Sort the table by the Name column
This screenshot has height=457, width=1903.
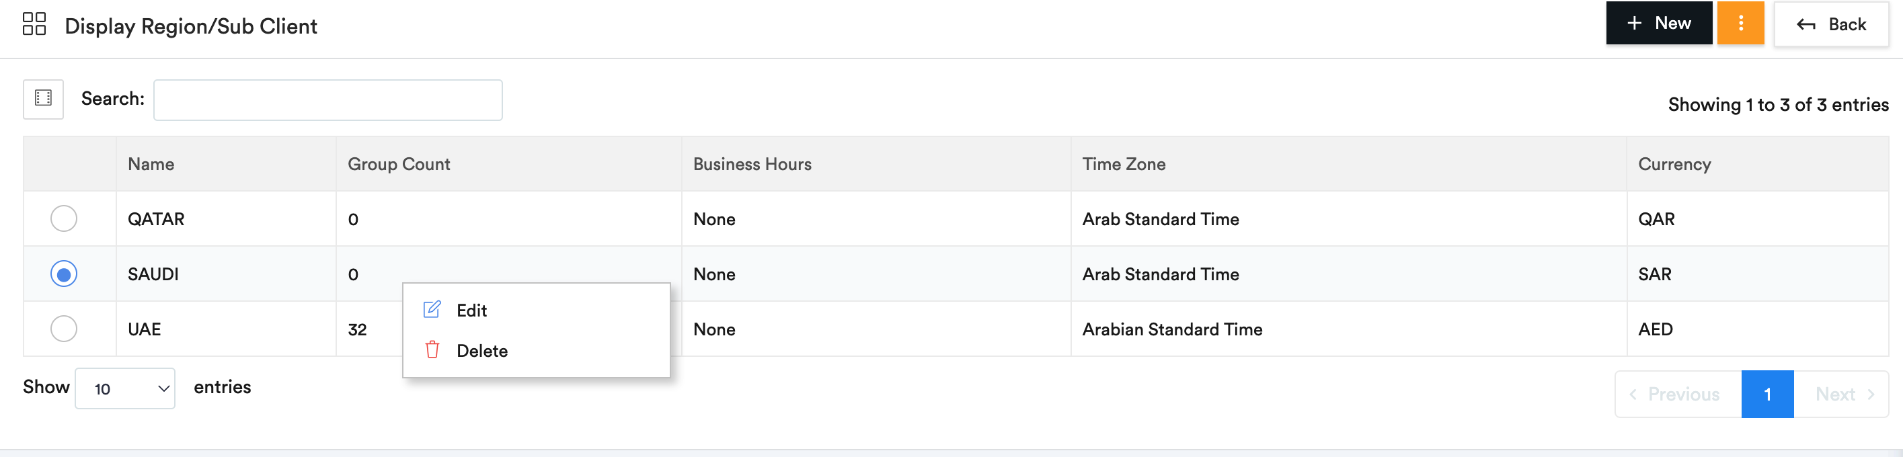pos(151,164)
